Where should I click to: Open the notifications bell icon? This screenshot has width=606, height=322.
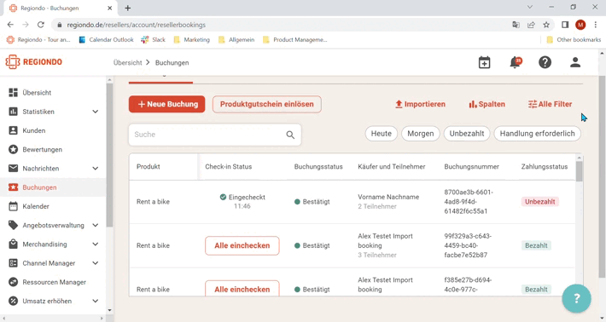pyautogui.click(x=516, y=62)
